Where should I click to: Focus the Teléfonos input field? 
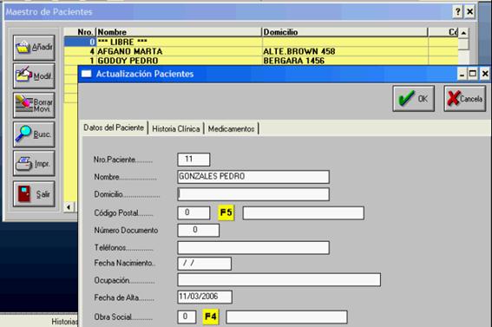click(x=253, y=248)
